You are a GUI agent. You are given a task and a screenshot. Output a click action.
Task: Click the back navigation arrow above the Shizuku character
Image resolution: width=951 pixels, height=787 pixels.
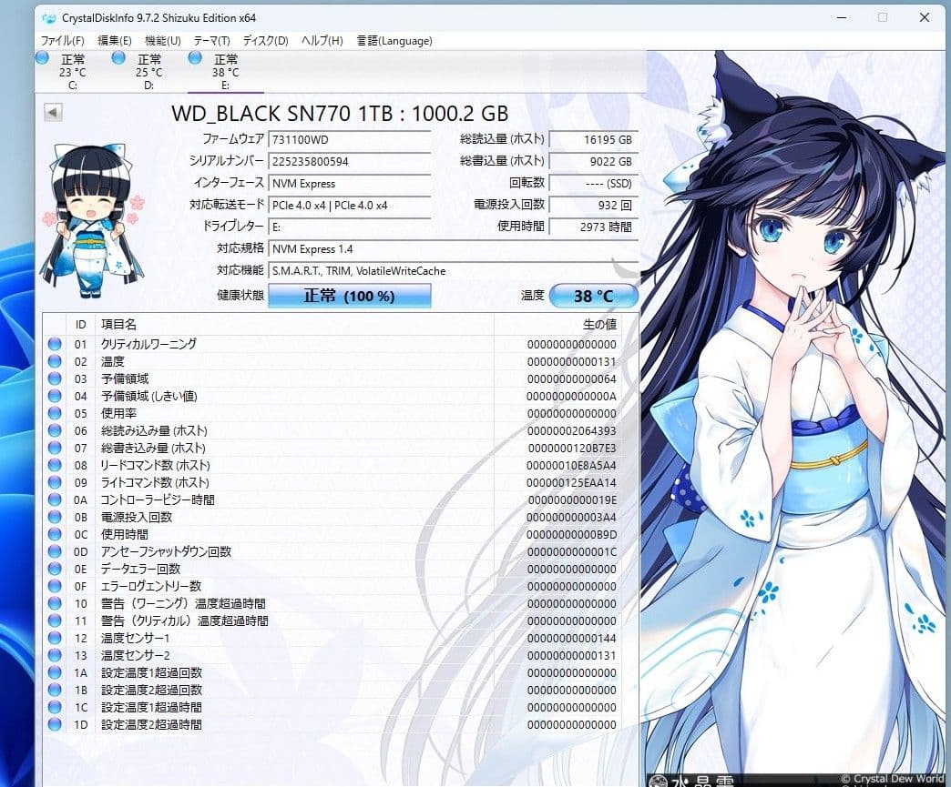[x=53, y=111]
